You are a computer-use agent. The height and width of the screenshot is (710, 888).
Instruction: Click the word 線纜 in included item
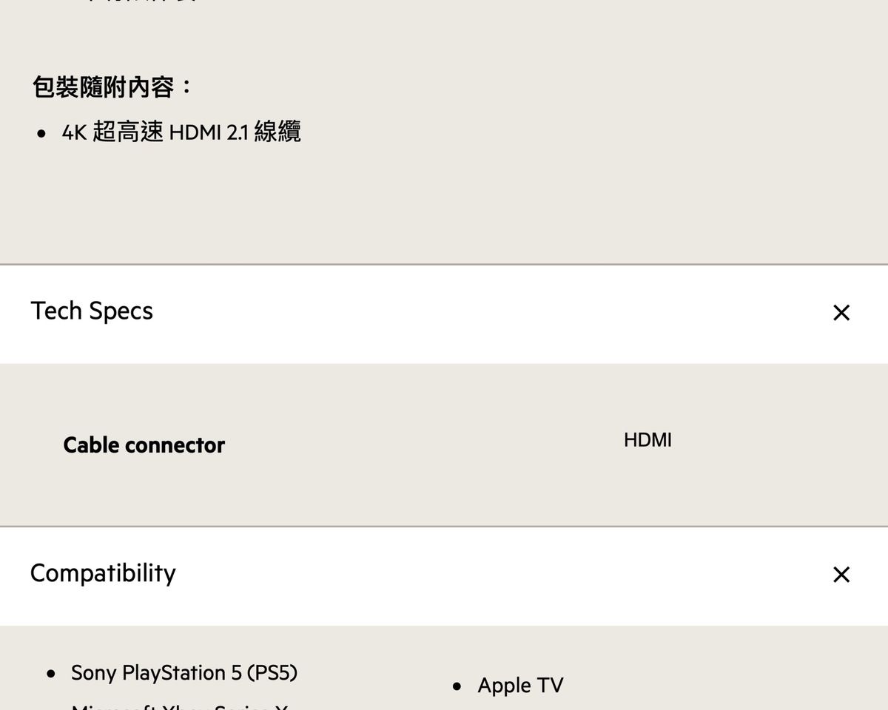277,133
